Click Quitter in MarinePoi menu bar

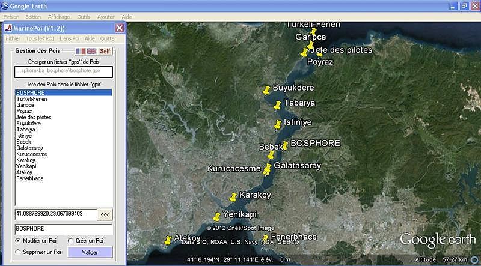108,38
